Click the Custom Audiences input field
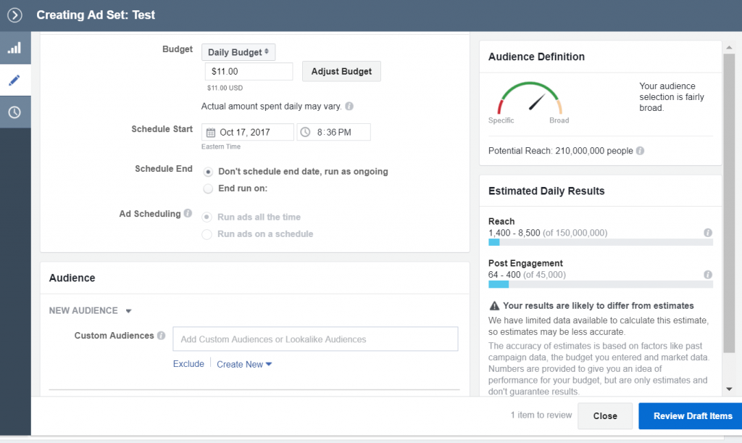 (x=315, y=339)
